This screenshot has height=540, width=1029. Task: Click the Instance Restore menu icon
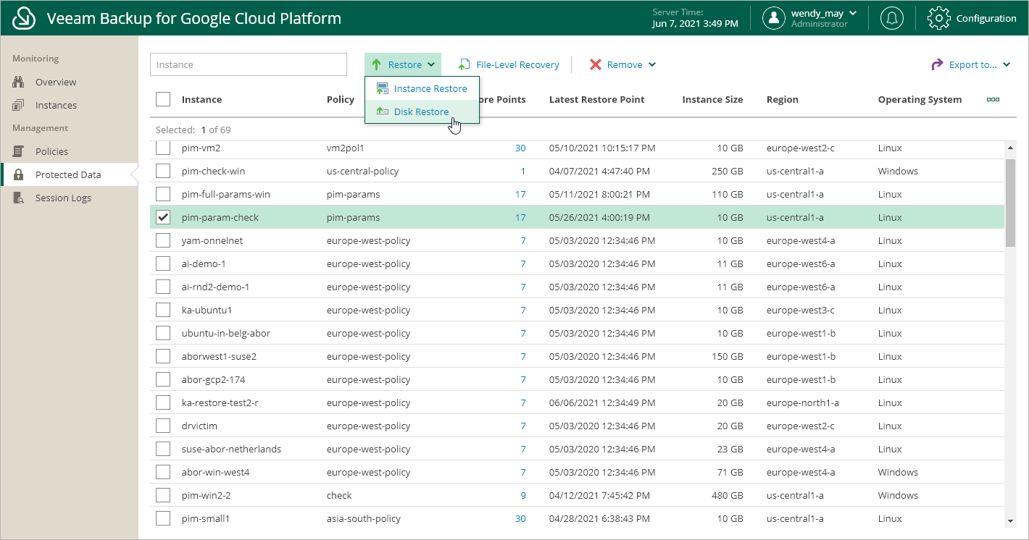[382, 88]
